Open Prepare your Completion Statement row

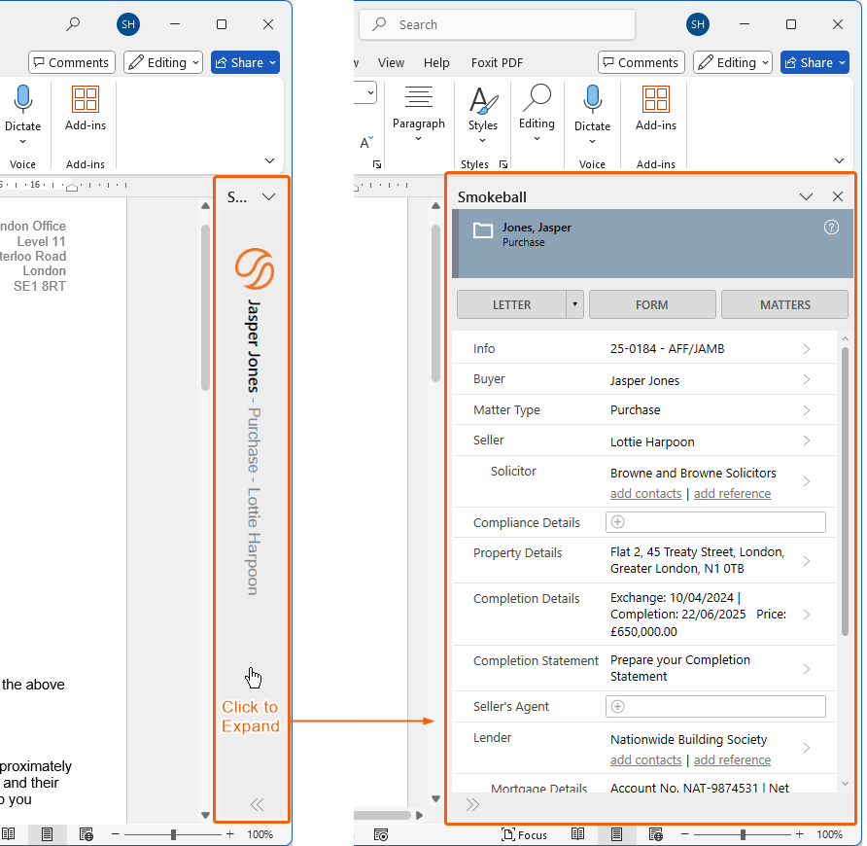644,668
